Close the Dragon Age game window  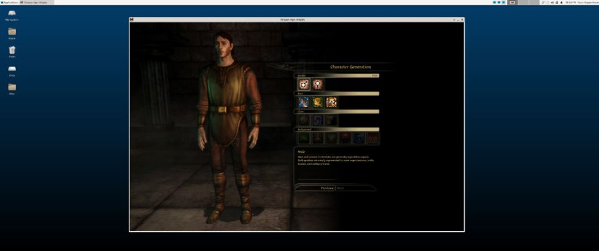[x=462, y=20]
